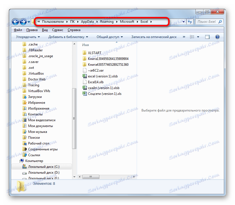The width and height of the screenshot is (235, 205).
Task: Click Записать на оптический диск
Action: tap(154, 37)
